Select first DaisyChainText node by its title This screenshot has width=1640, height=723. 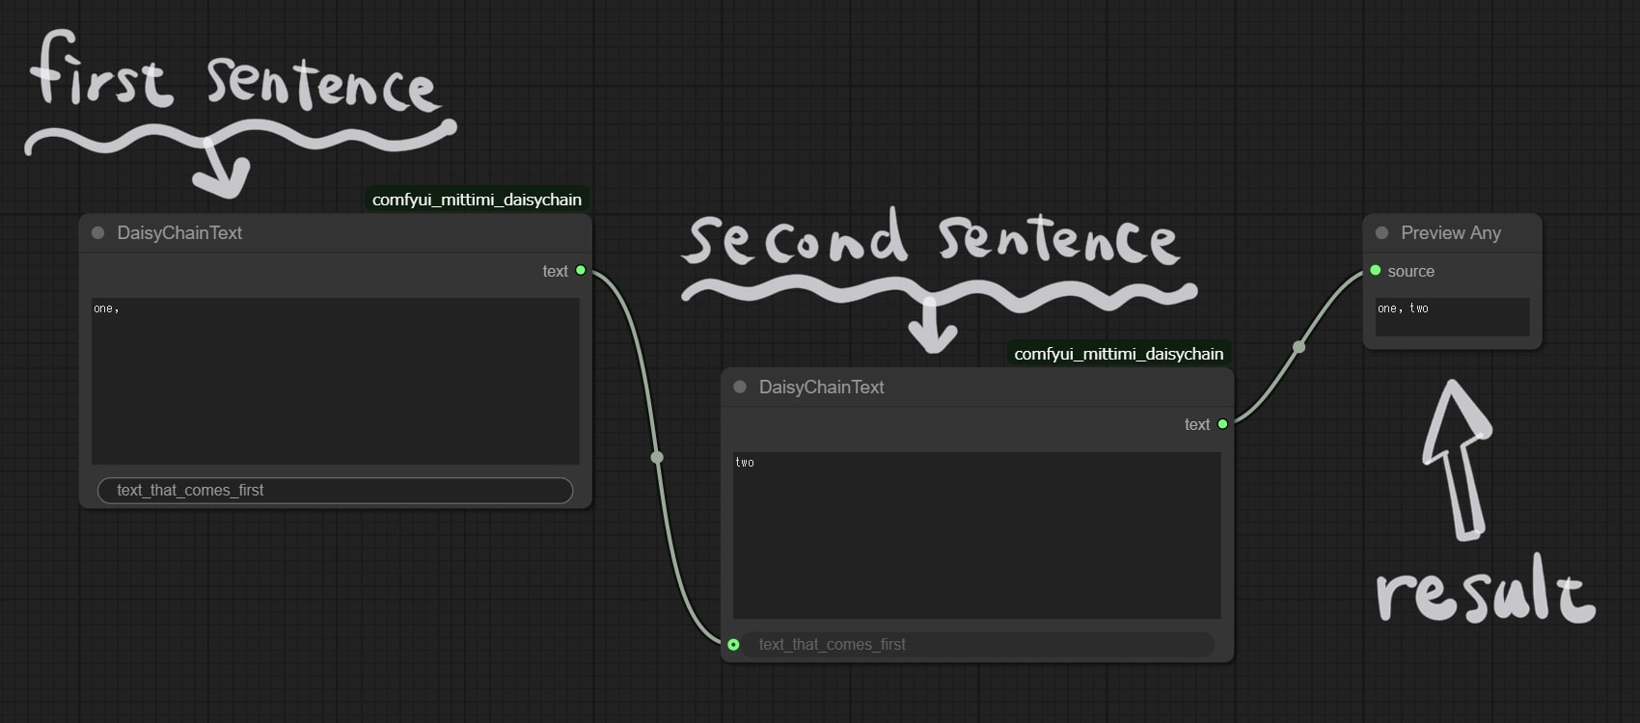click(179, 232)
